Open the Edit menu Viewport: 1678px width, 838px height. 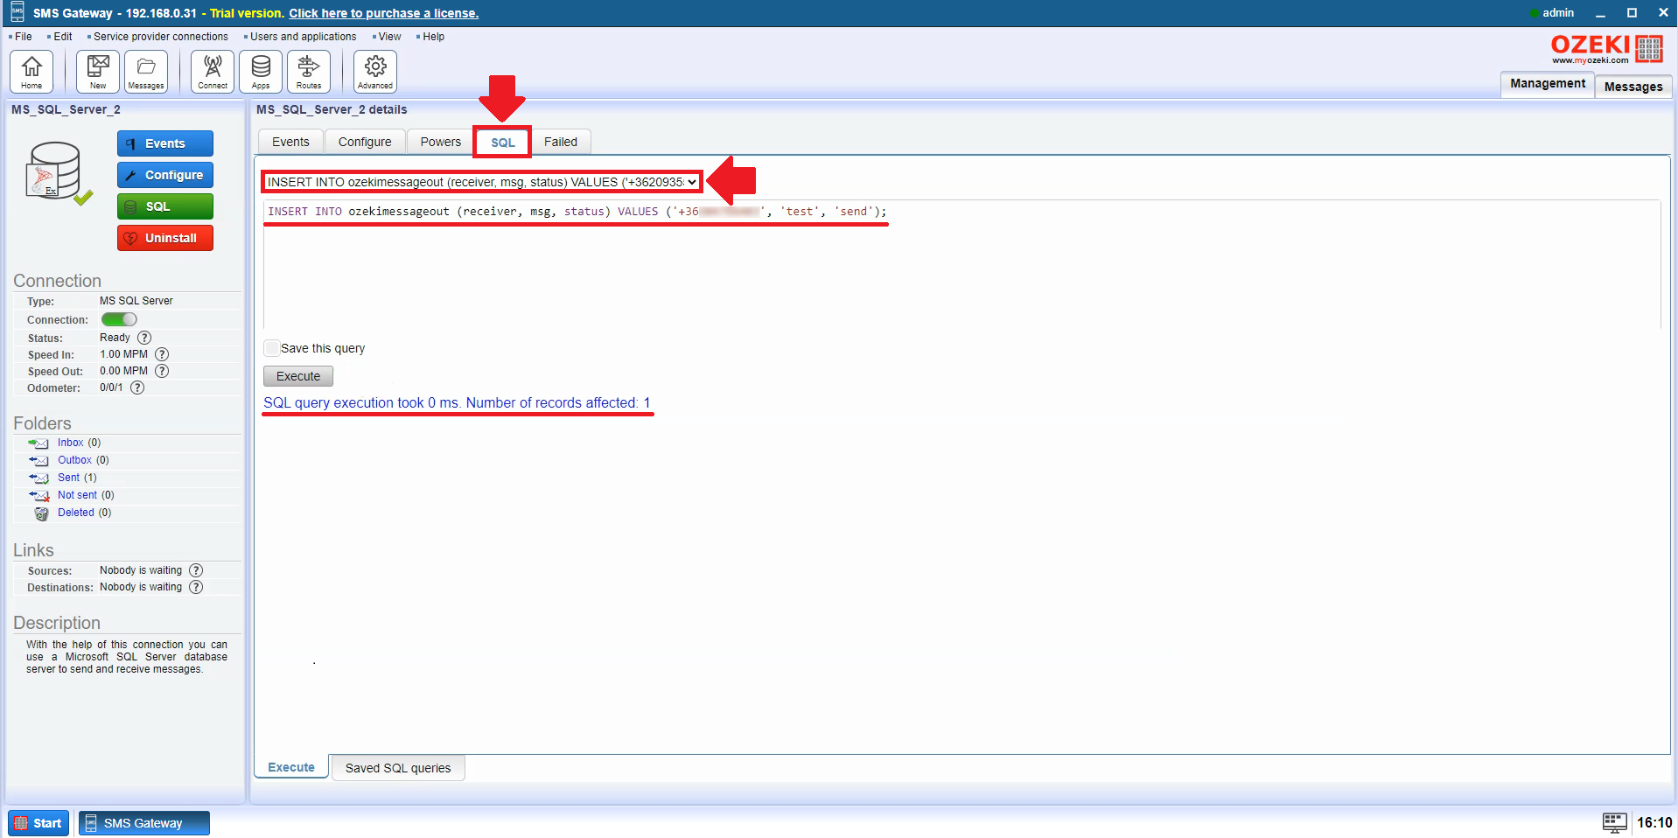[x=62, y=37]
